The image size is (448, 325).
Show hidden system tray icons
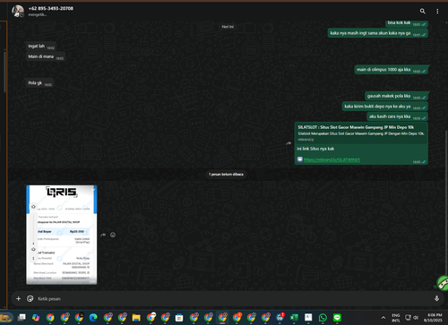point(383,318)
